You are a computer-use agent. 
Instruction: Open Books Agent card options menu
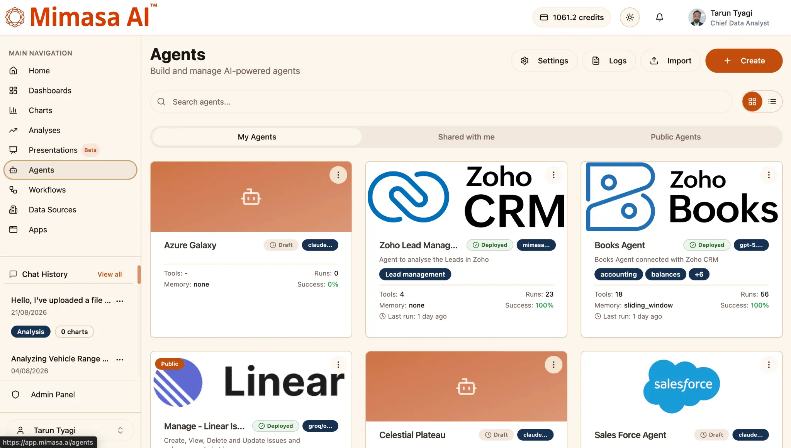tap(769, 175)
